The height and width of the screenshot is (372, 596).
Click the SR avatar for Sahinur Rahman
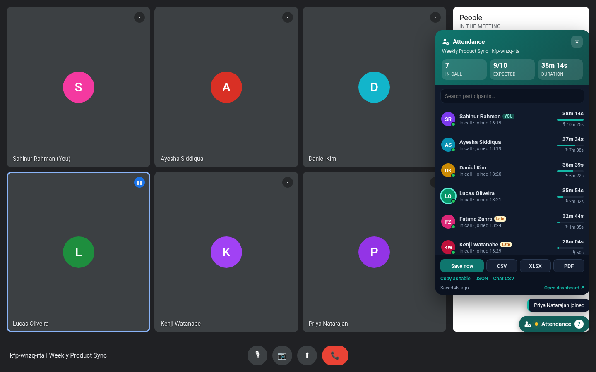(448, 119)
